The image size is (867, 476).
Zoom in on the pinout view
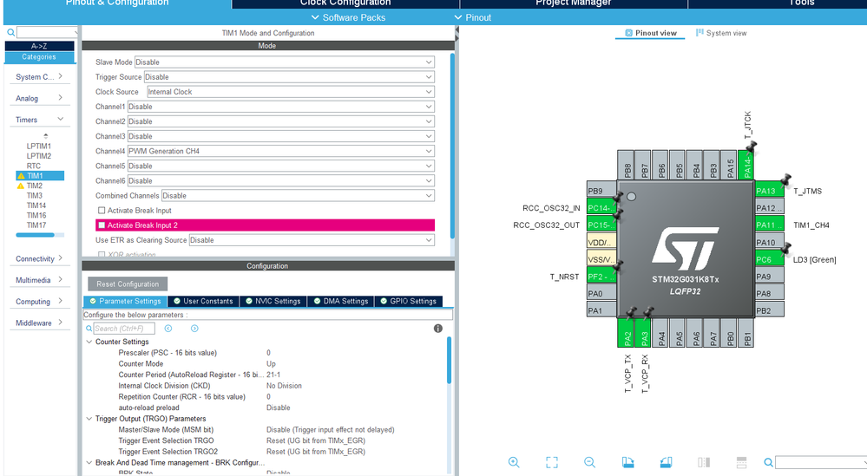514,462
